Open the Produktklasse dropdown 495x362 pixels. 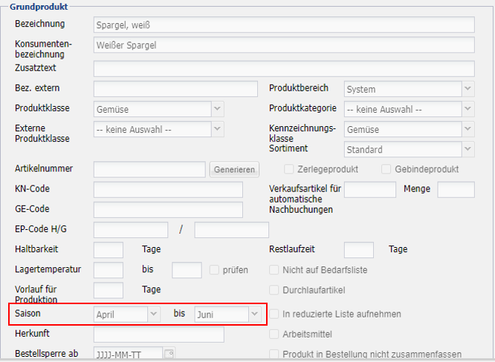click(x=158, y=109)
